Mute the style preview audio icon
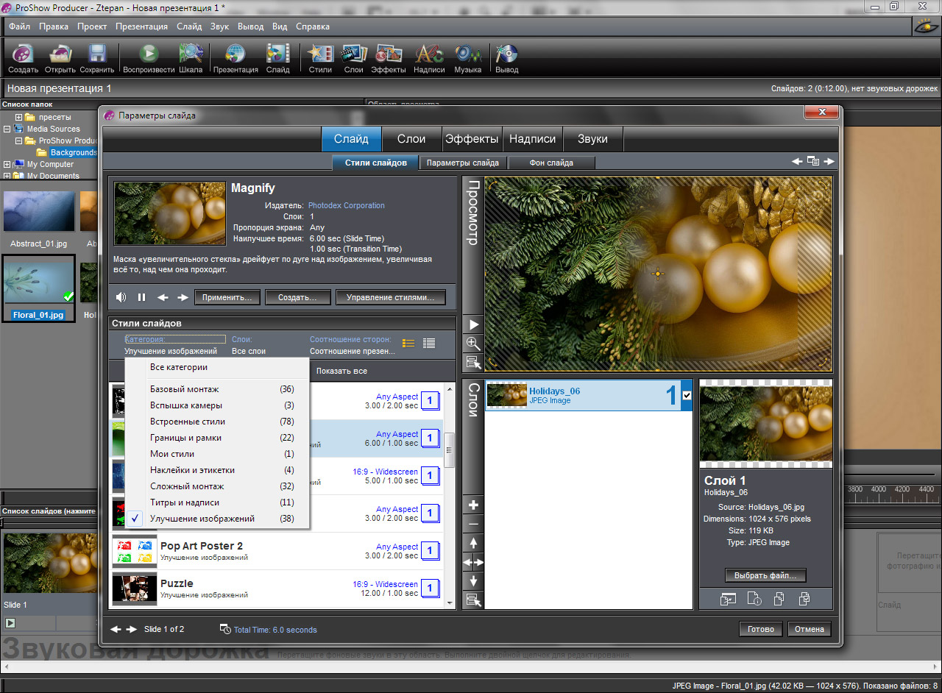This screenshot has width=942, height=693. point(120,297)
